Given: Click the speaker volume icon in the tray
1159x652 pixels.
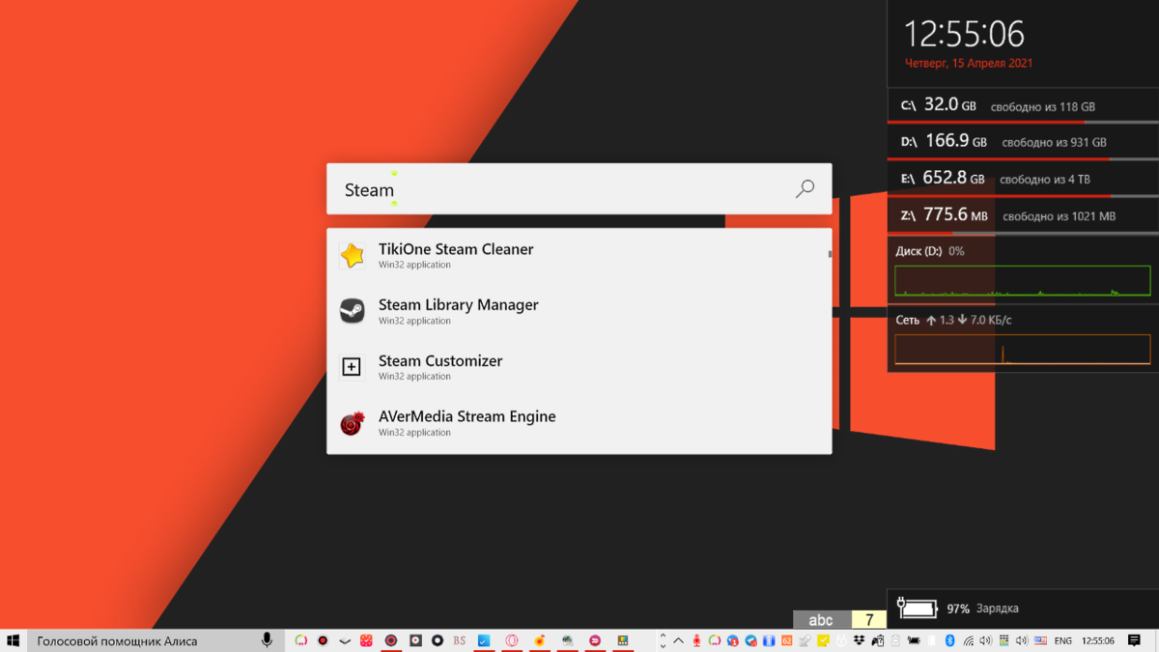Looking at the screenshot, I should click(x=986, y=640).
